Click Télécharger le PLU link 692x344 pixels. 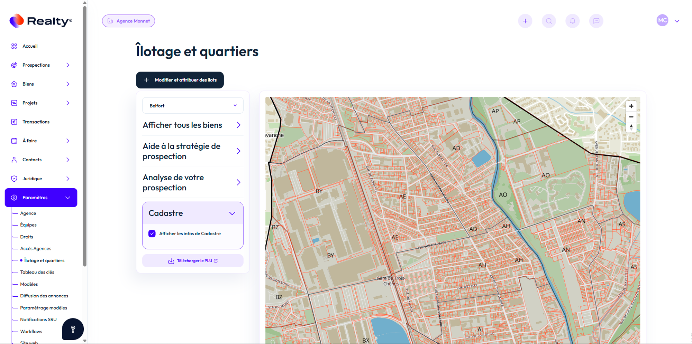tap(193, 261)
